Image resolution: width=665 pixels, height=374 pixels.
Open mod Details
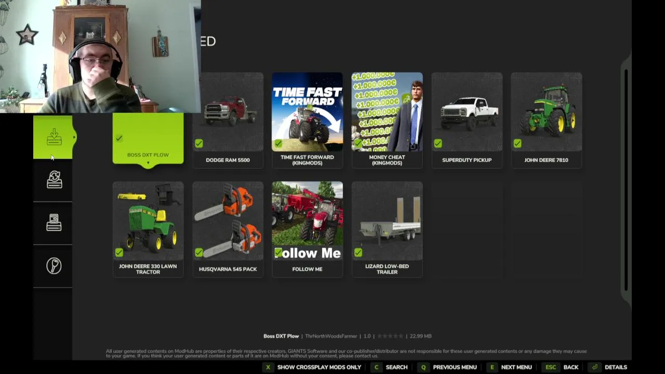point(616,367)
